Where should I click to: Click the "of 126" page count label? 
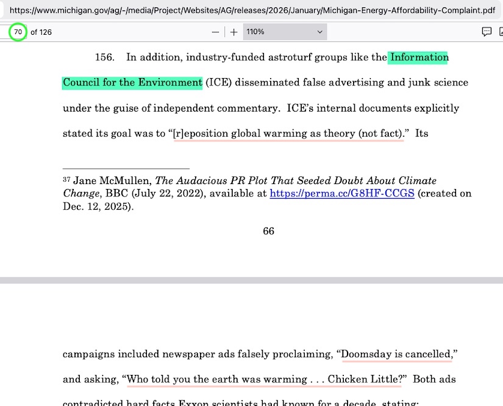[x=41, y=32]
